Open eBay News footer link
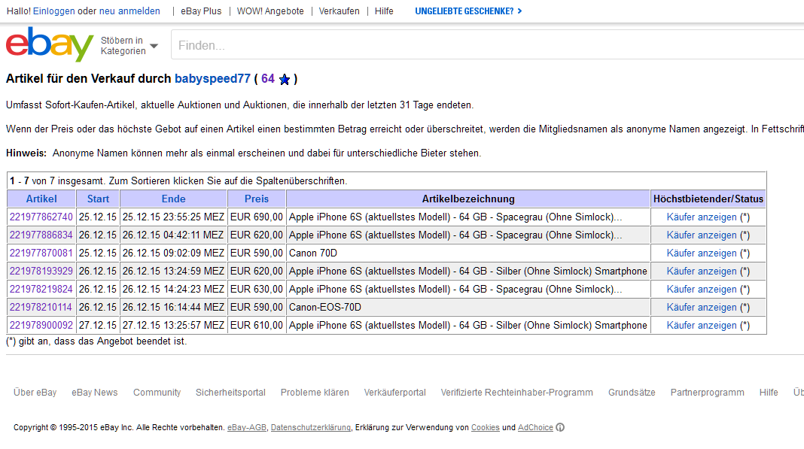804x449 pixels. (x=94, y=393)
